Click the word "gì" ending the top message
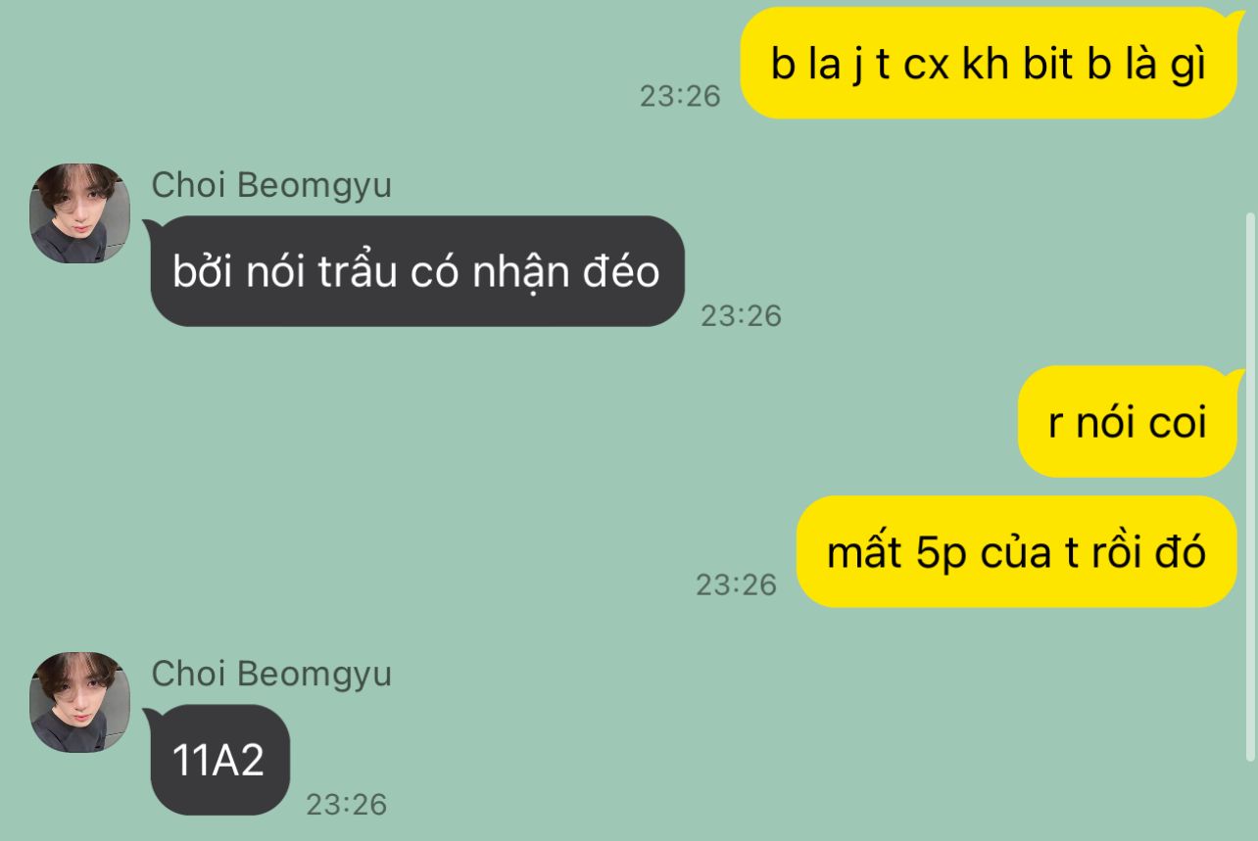The height and width of the screenshot is (841, 1258). (1189, 66)
